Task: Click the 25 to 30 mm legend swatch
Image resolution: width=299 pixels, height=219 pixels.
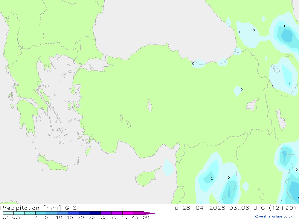Action: tap(95, 213)
